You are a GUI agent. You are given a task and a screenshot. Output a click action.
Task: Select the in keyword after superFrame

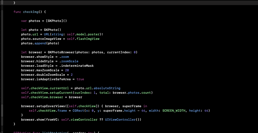coord(145,106)
